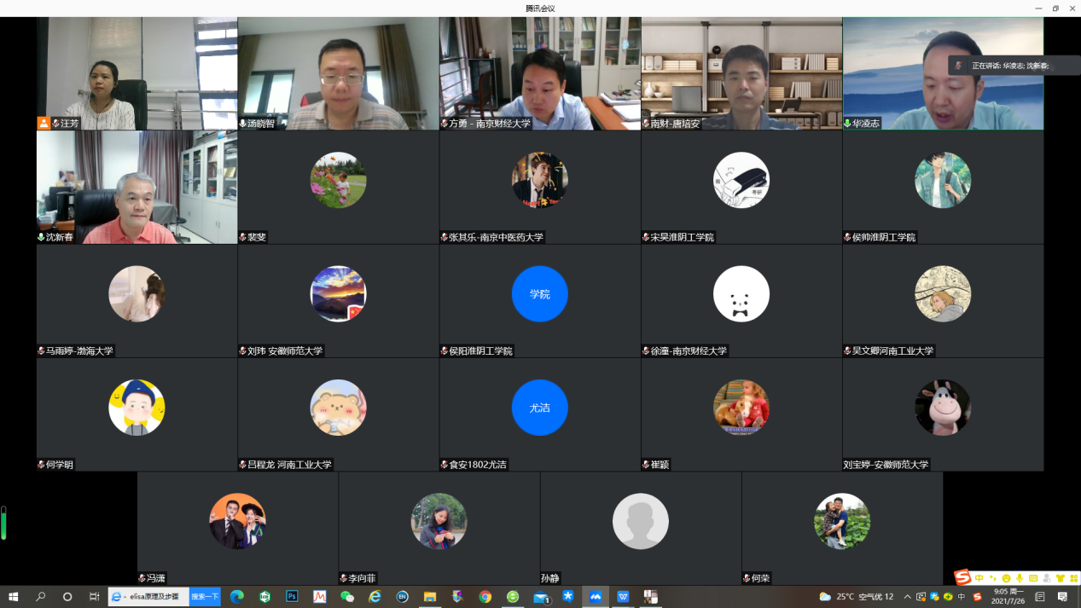Open Task View on the taskbar
Viewport: 1081px width, 608px height.
[95, 597]
